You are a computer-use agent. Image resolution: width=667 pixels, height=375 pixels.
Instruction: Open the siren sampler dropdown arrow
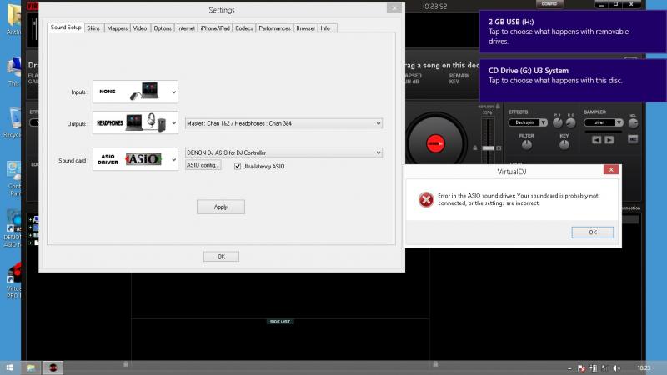tap(619, 122)
